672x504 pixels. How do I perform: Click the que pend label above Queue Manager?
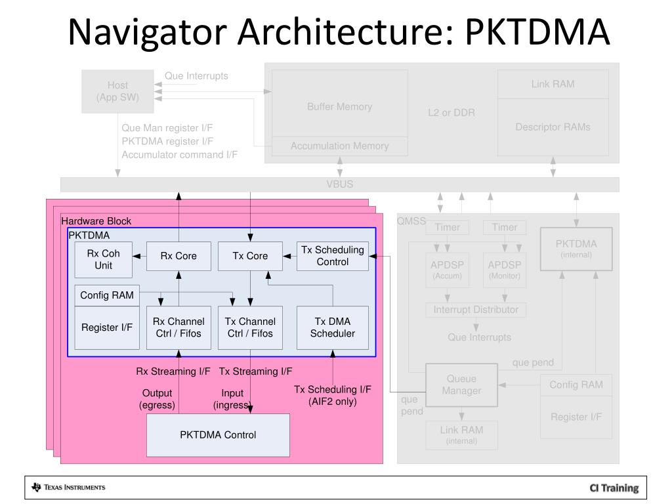533,362
